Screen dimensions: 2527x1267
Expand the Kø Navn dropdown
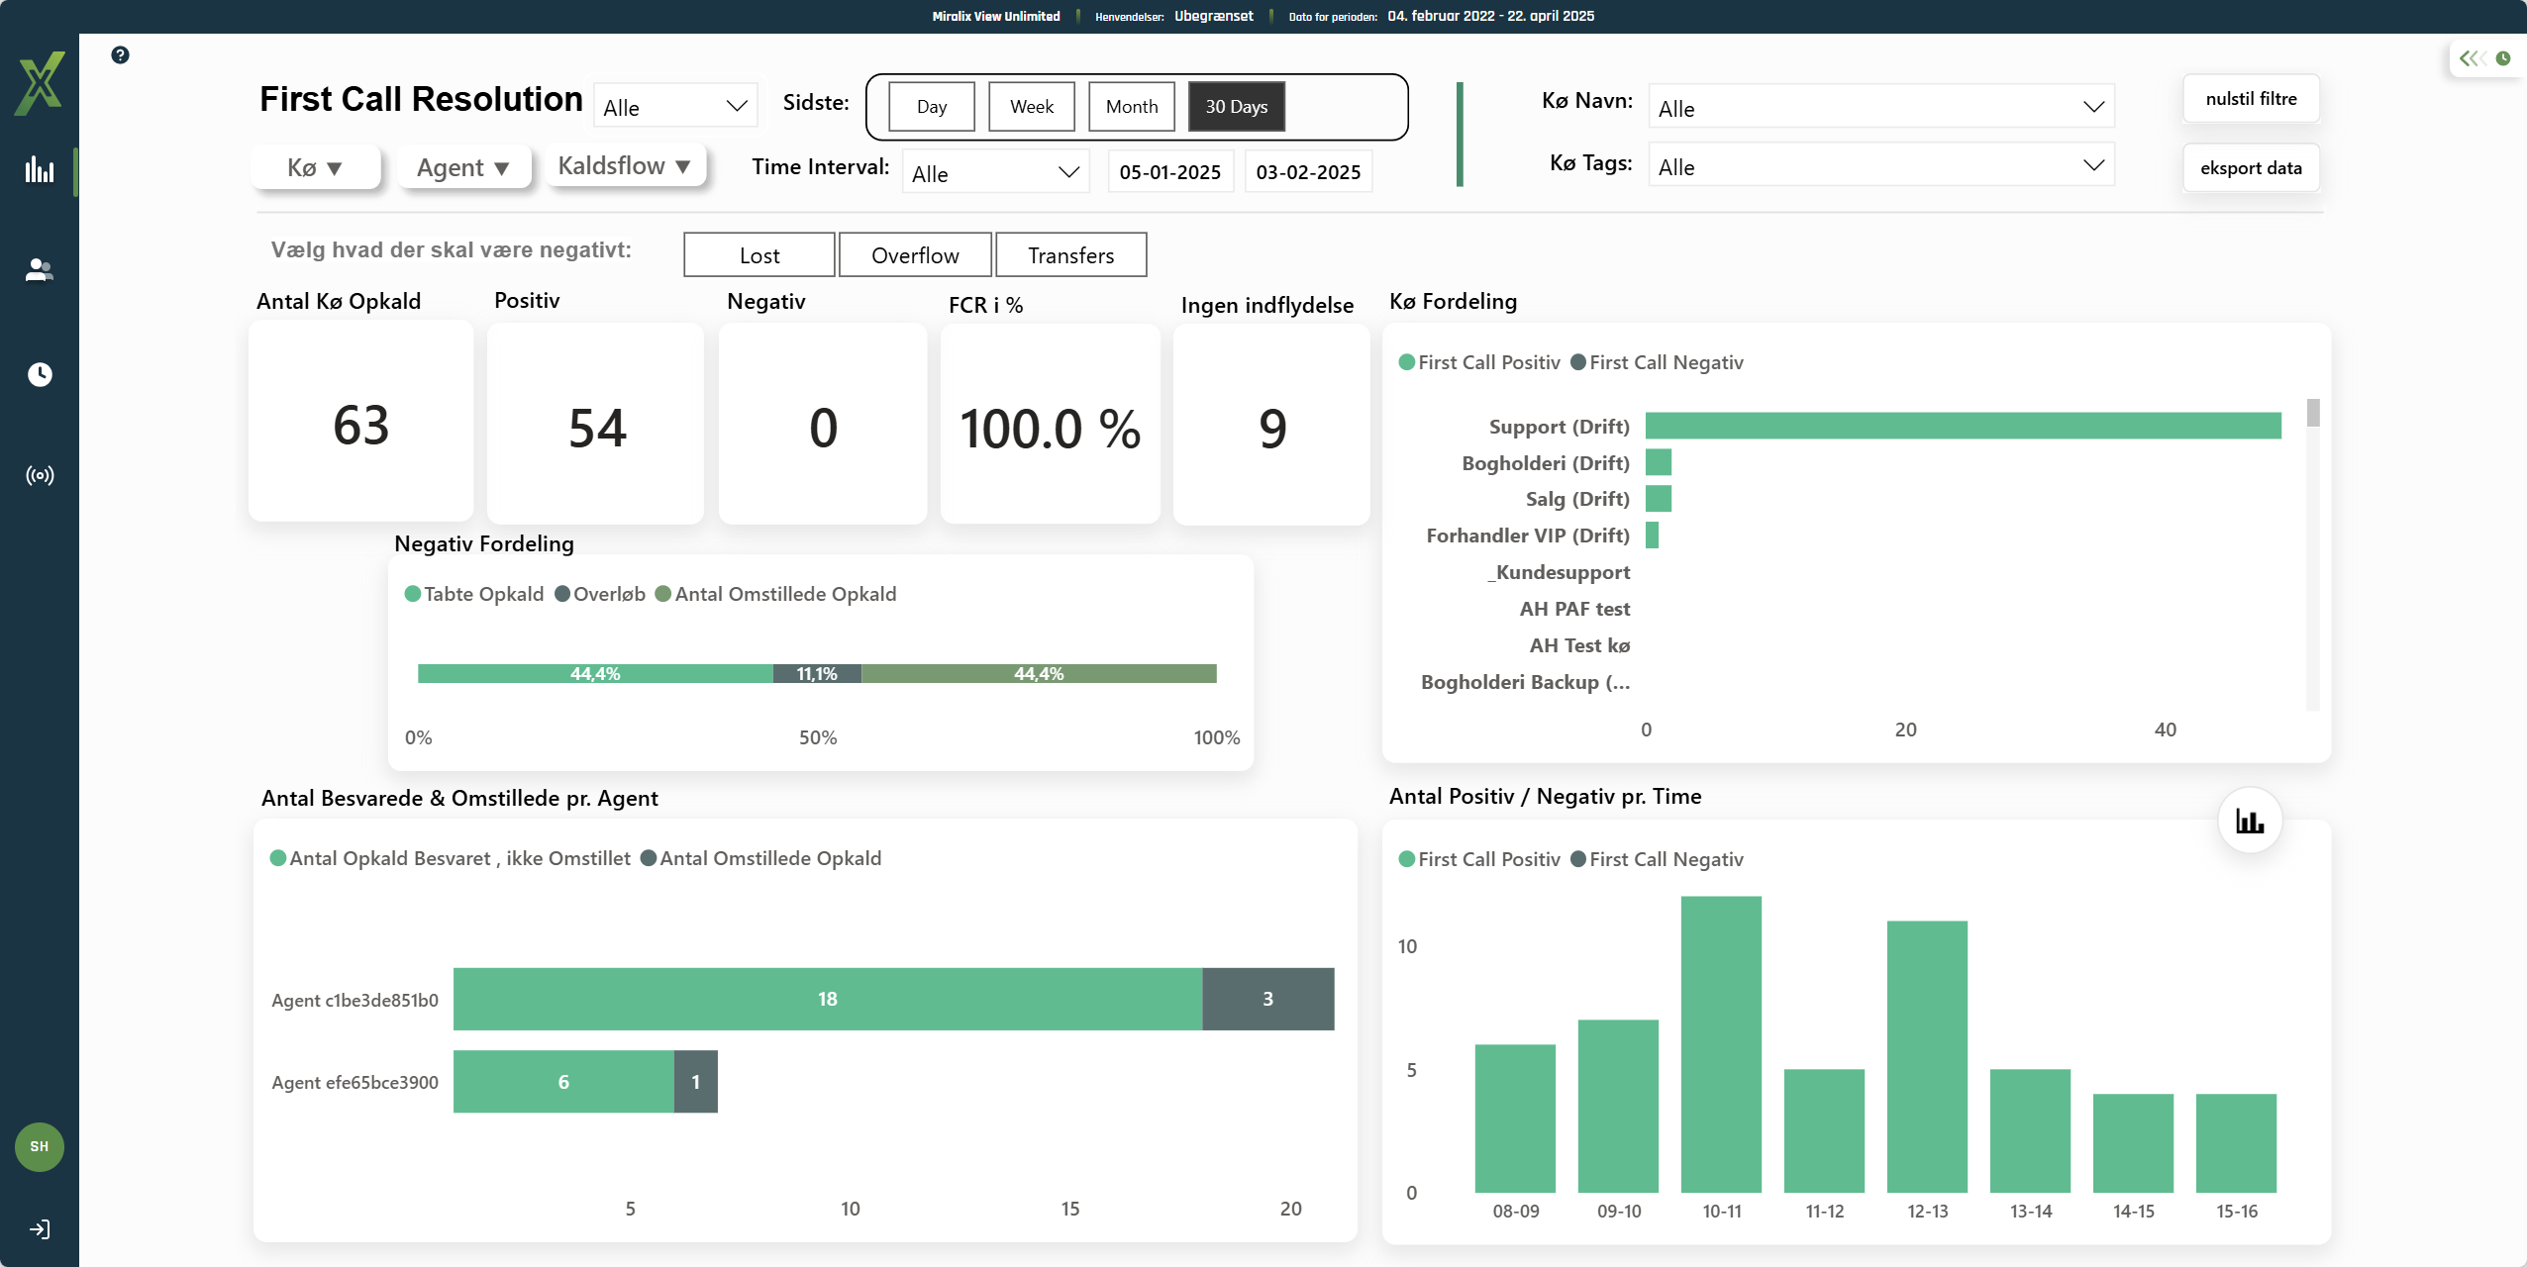(x=1880, y=107)
